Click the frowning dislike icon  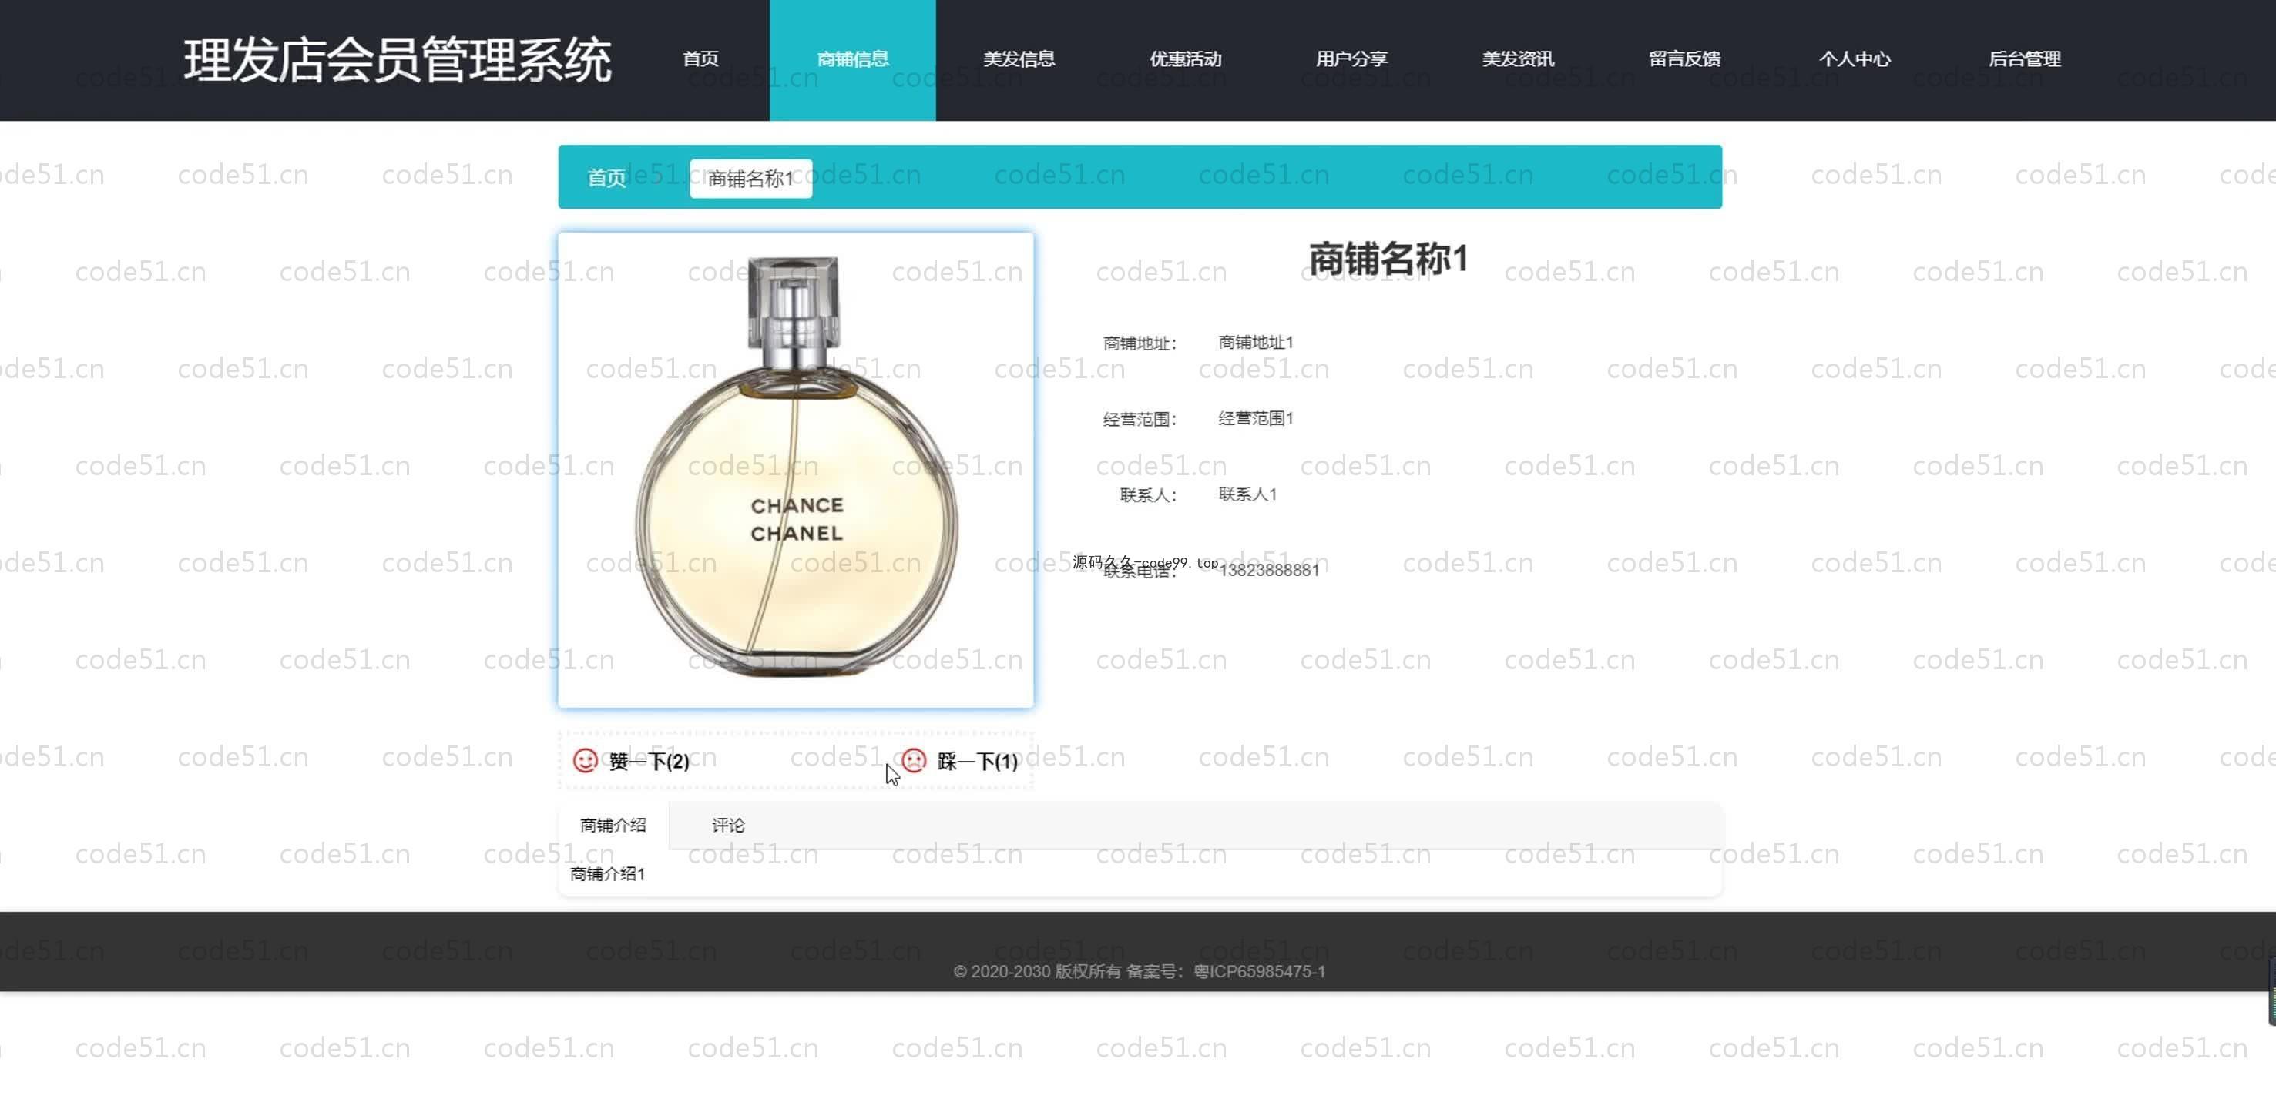click(914, 760)
